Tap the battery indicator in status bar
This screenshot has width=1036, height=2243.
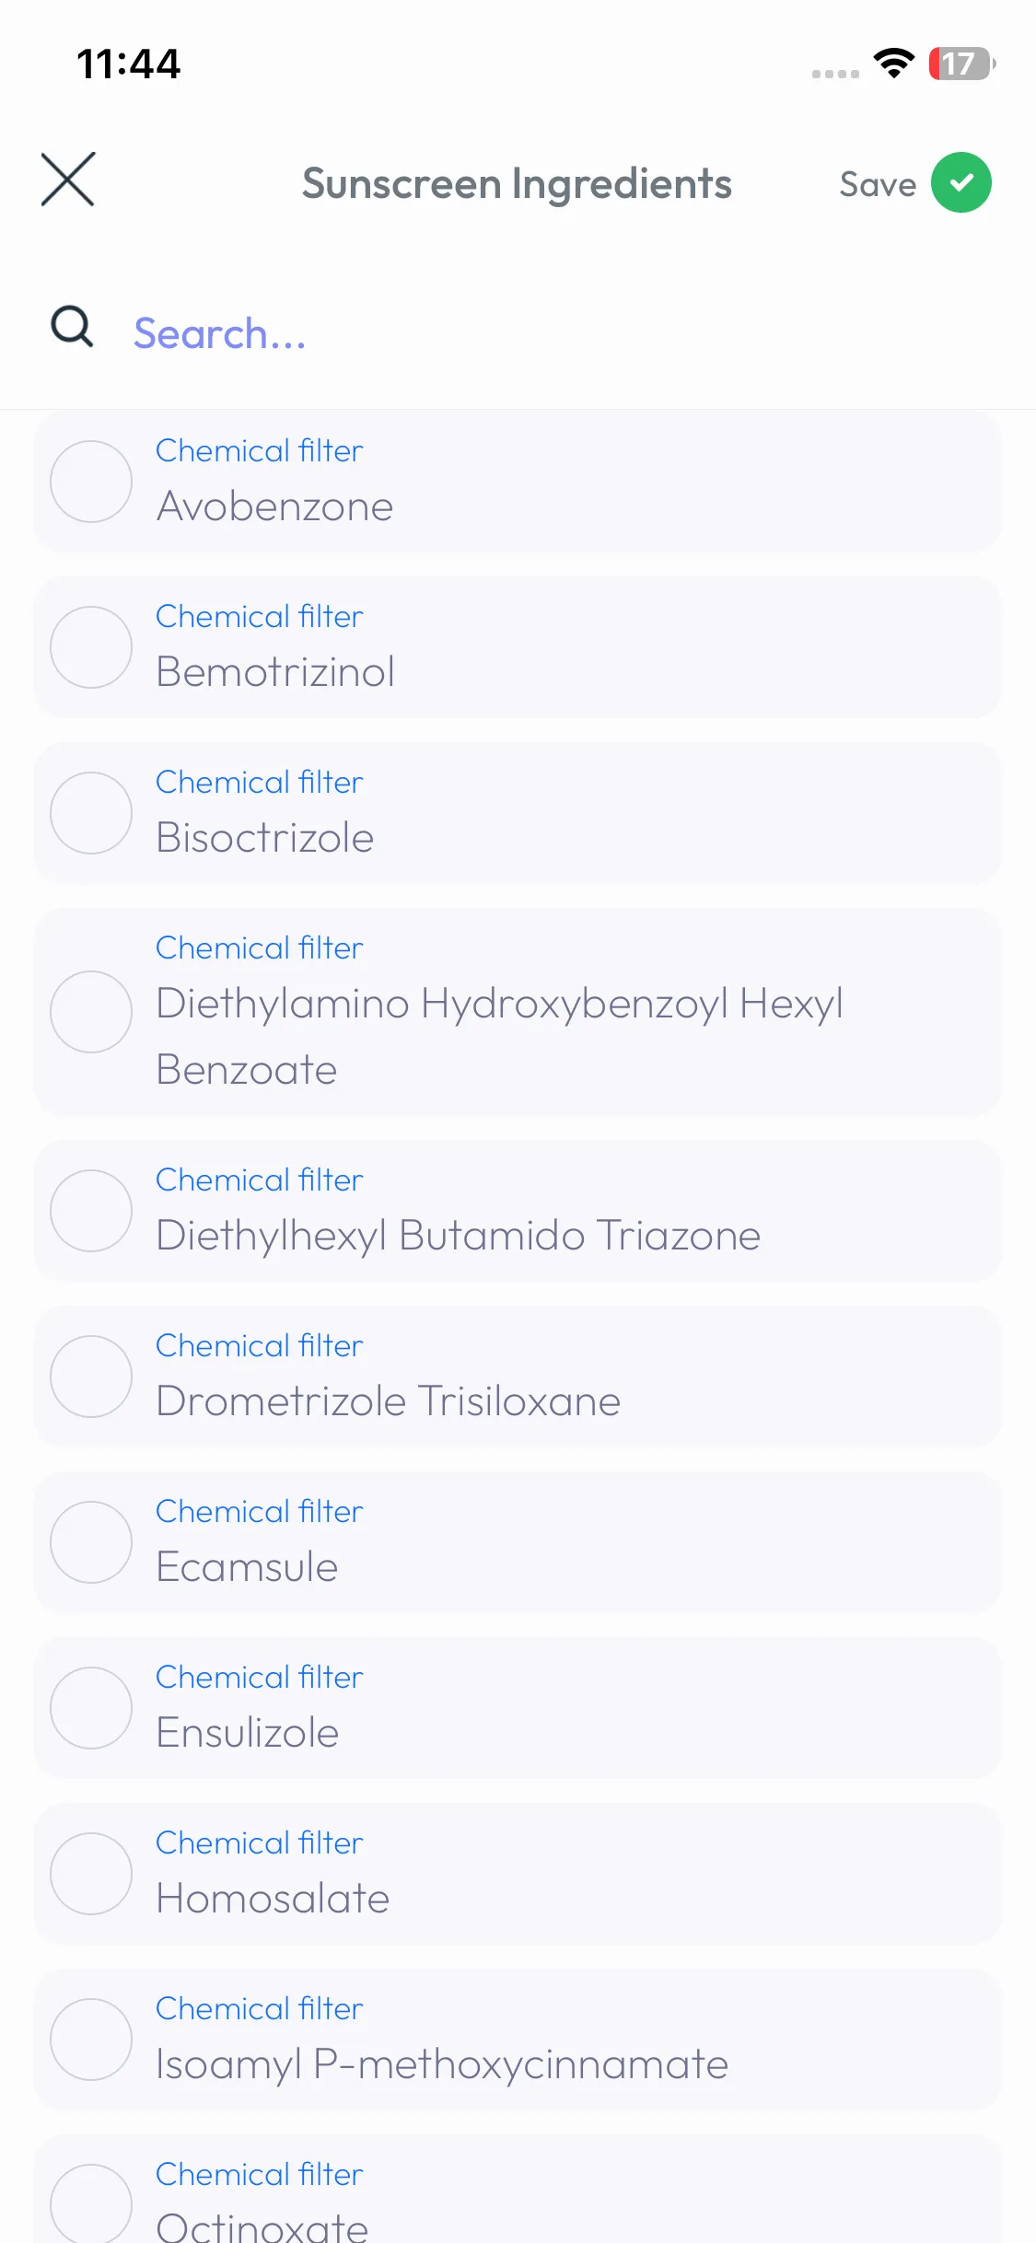961,64
